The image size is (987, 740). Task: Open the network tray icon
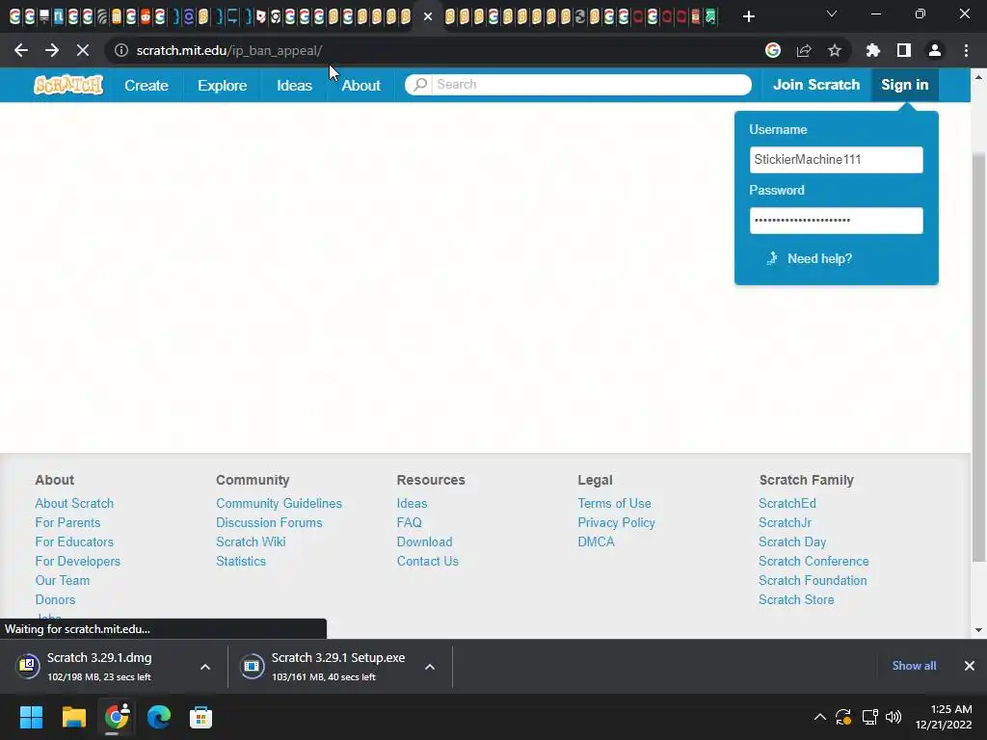point(870,717)
